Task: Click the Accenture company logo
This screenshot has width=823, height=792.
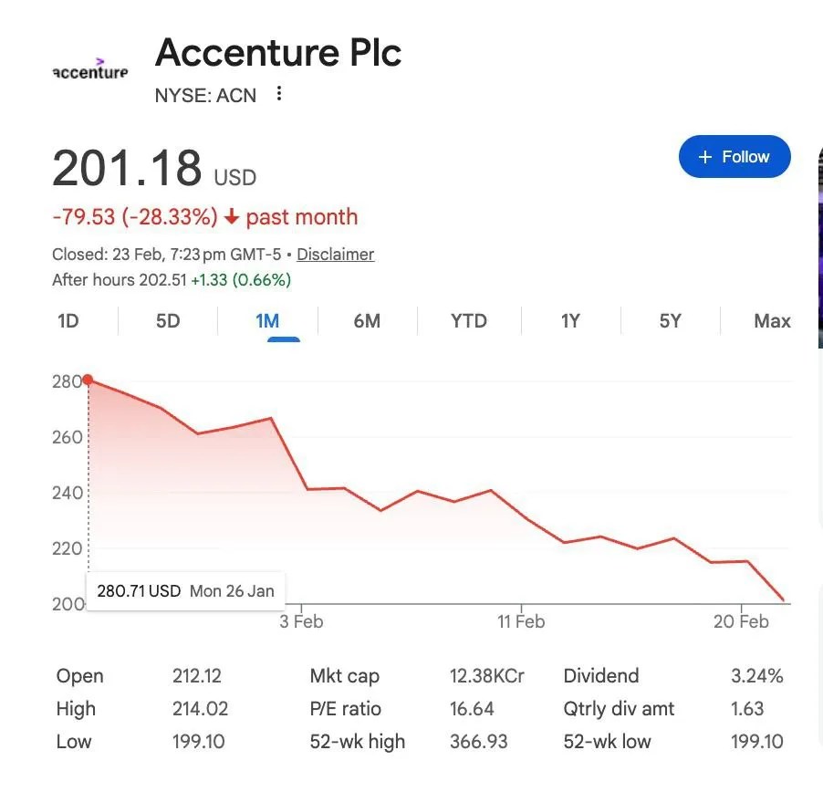Action: pos(89,68)
